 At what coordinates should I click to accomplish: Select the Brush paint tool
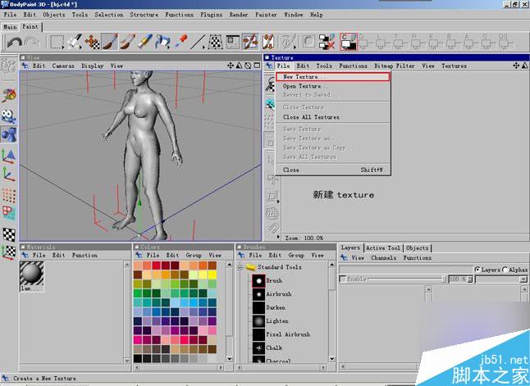point(110,42)
